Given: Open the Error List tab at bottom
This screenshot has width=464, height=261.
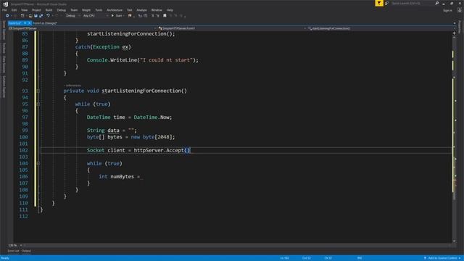Looking at the screenshot, I should coord(13,251).
